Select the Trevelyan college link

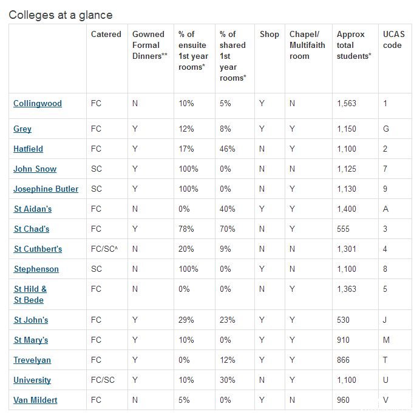(x=32, y=360)
